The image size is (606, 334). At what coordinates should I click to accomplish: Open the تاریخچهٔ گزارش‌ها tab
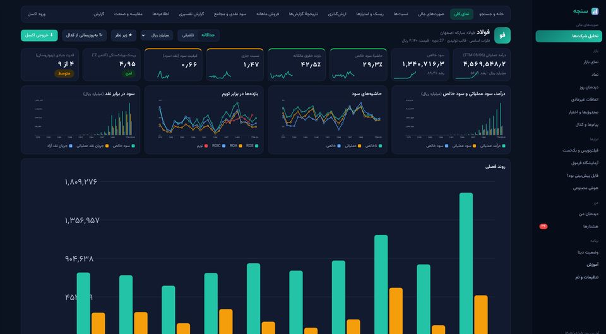click(304, 14)
